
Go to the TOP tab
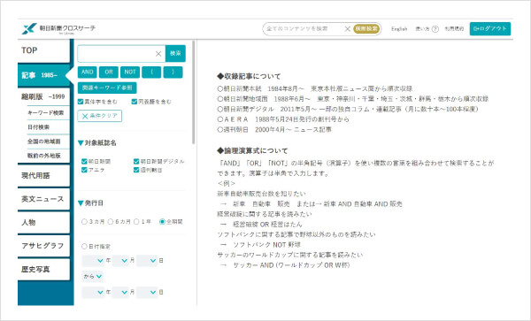pos(43,50)
